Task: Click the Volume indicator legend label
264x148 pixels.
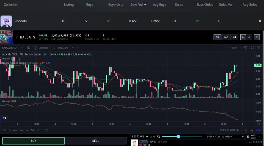Action: pos(6,59)
